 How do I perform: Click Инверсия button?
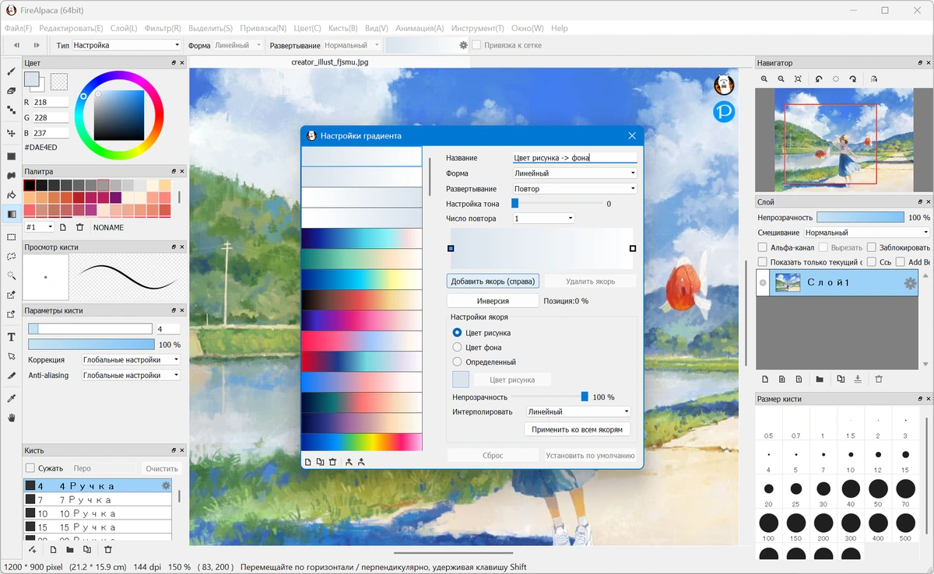[493, 301]
